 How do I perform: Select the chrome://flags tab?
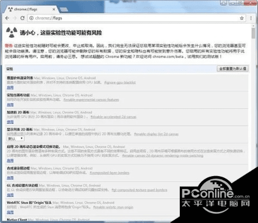[x=32, y=9]
